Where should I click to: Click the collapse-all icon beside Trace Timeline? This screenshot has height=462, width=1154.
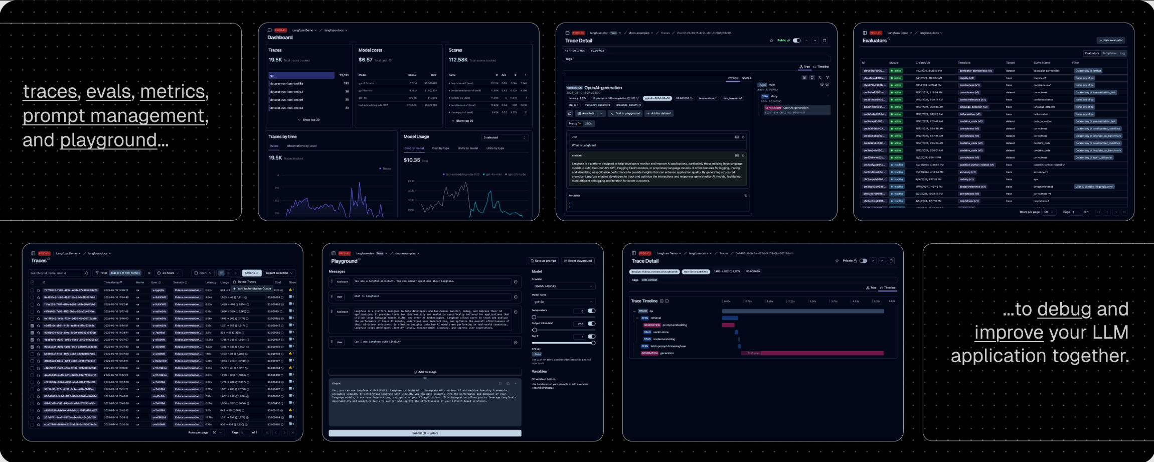click(x=667, y=301)
